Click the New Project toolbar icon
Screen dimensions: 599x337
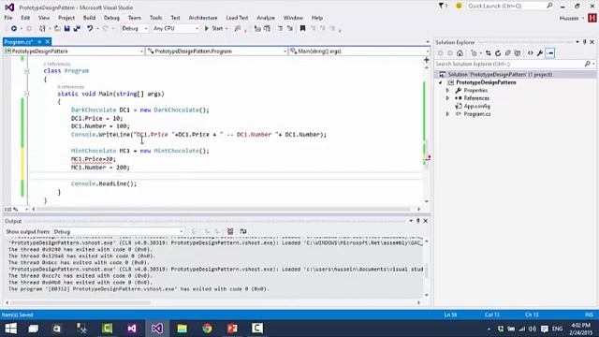(42, 28)
